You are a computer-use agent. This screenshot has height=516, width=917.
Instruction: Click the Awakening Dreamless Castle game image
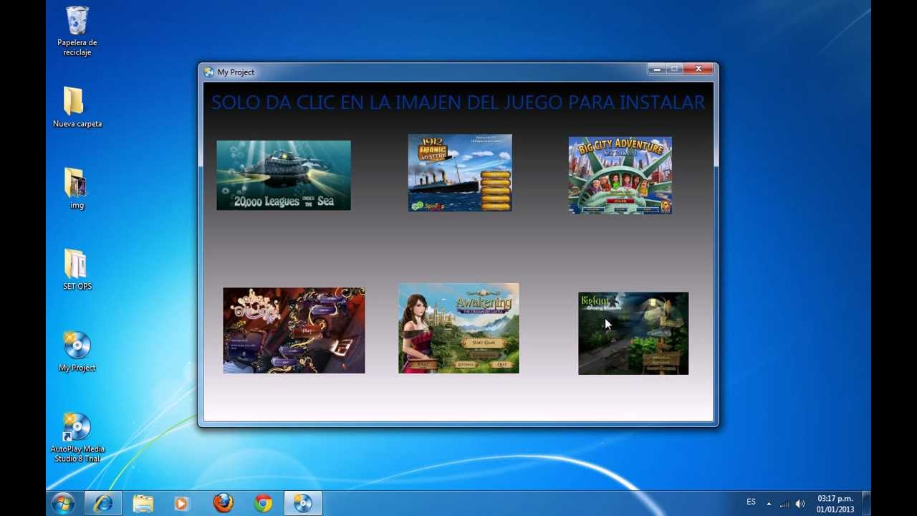pos(458,328)
